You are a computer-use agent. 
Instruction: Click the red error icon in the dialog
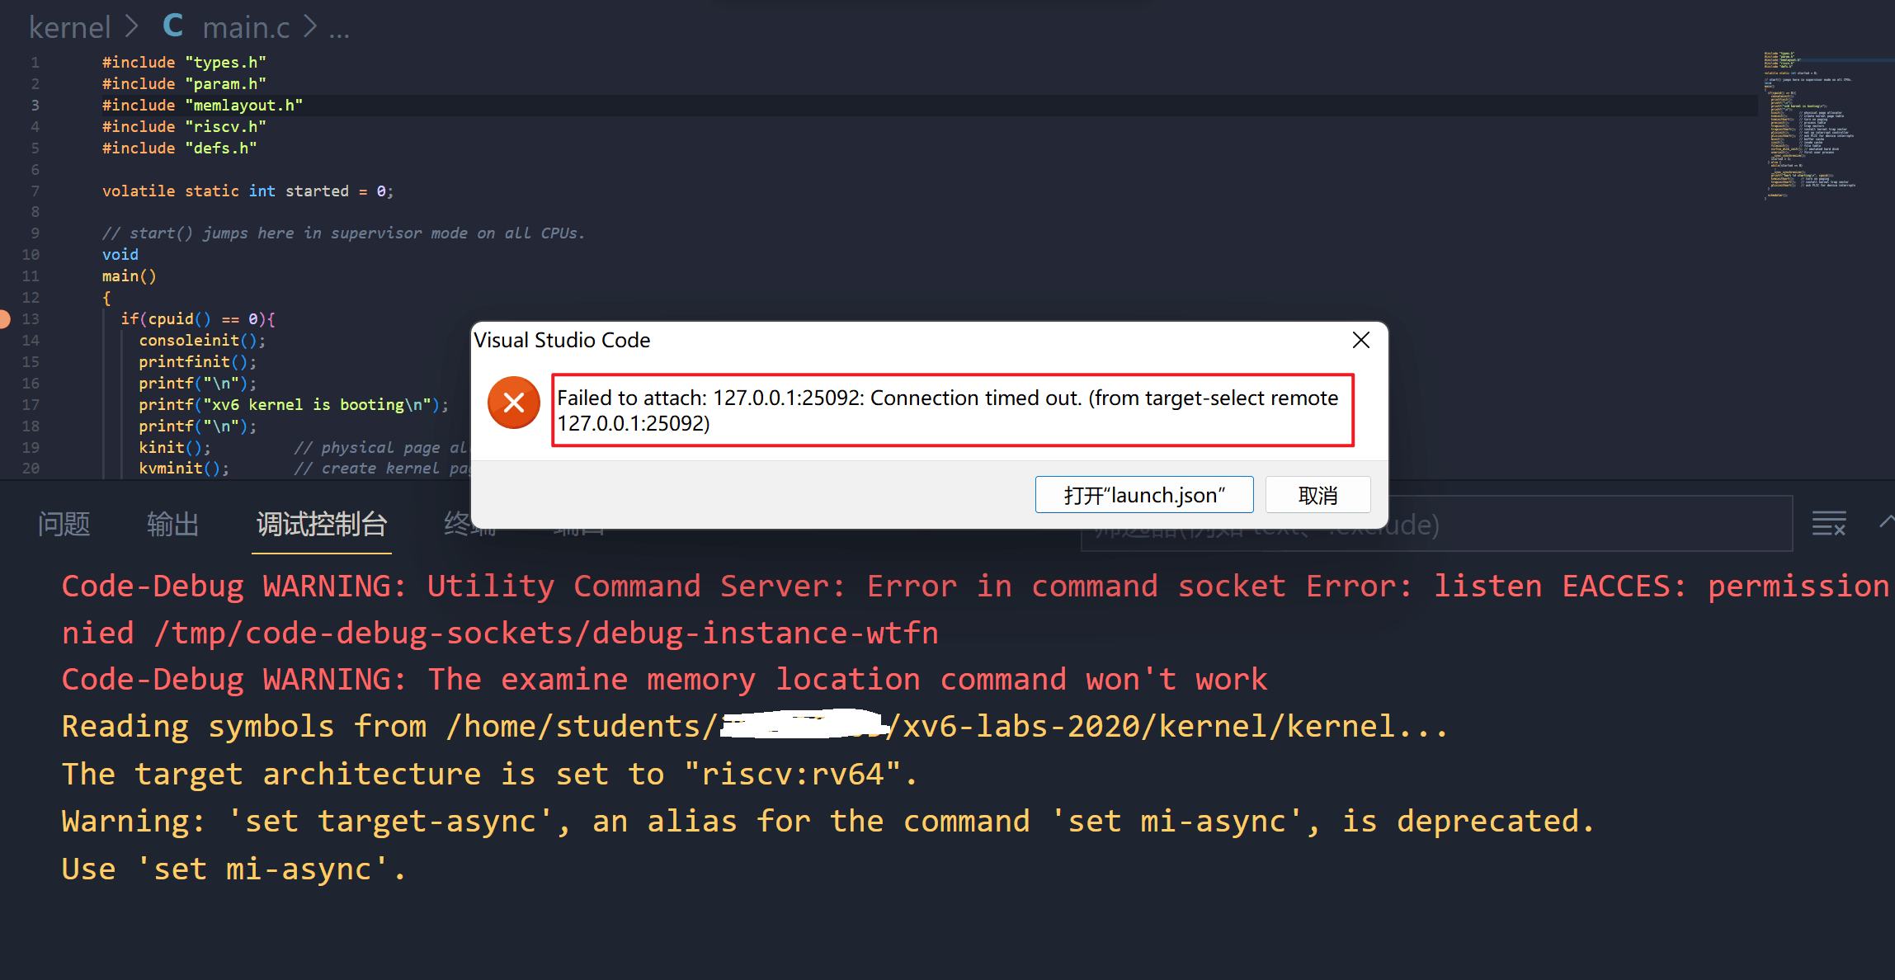click(x=513, y=402)
